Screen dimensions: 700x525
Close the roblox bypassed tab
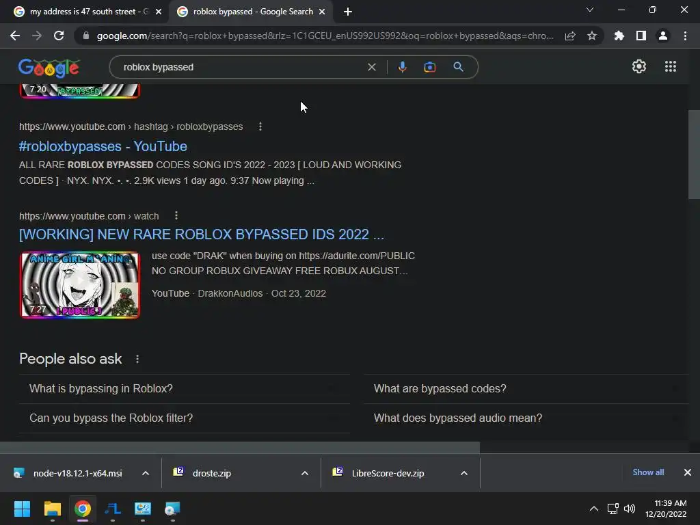[322, 12]
